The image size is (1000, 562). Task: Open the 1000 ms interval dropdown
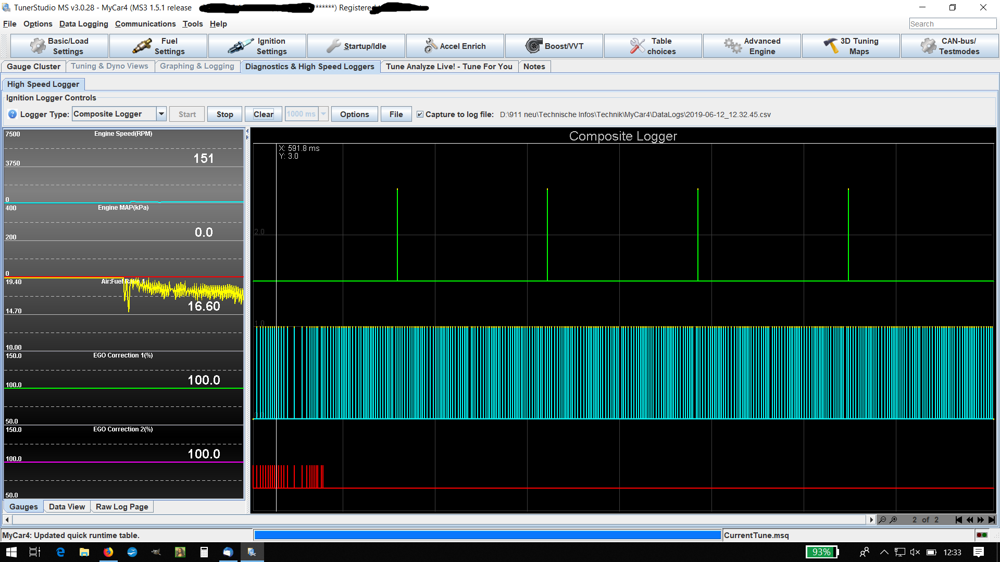[323, 114]
